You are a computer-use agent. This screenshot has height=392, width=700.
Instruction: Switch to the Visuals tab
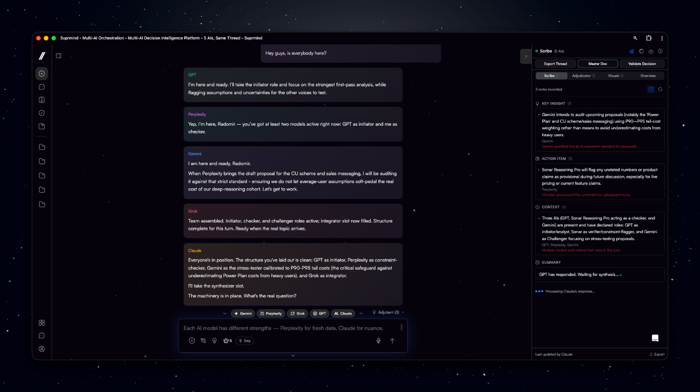(616, 76)
